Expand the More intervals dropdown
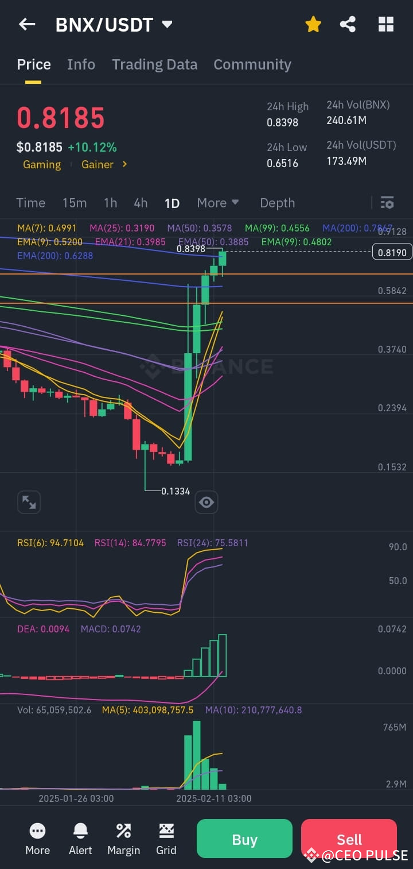 point(218,203)
